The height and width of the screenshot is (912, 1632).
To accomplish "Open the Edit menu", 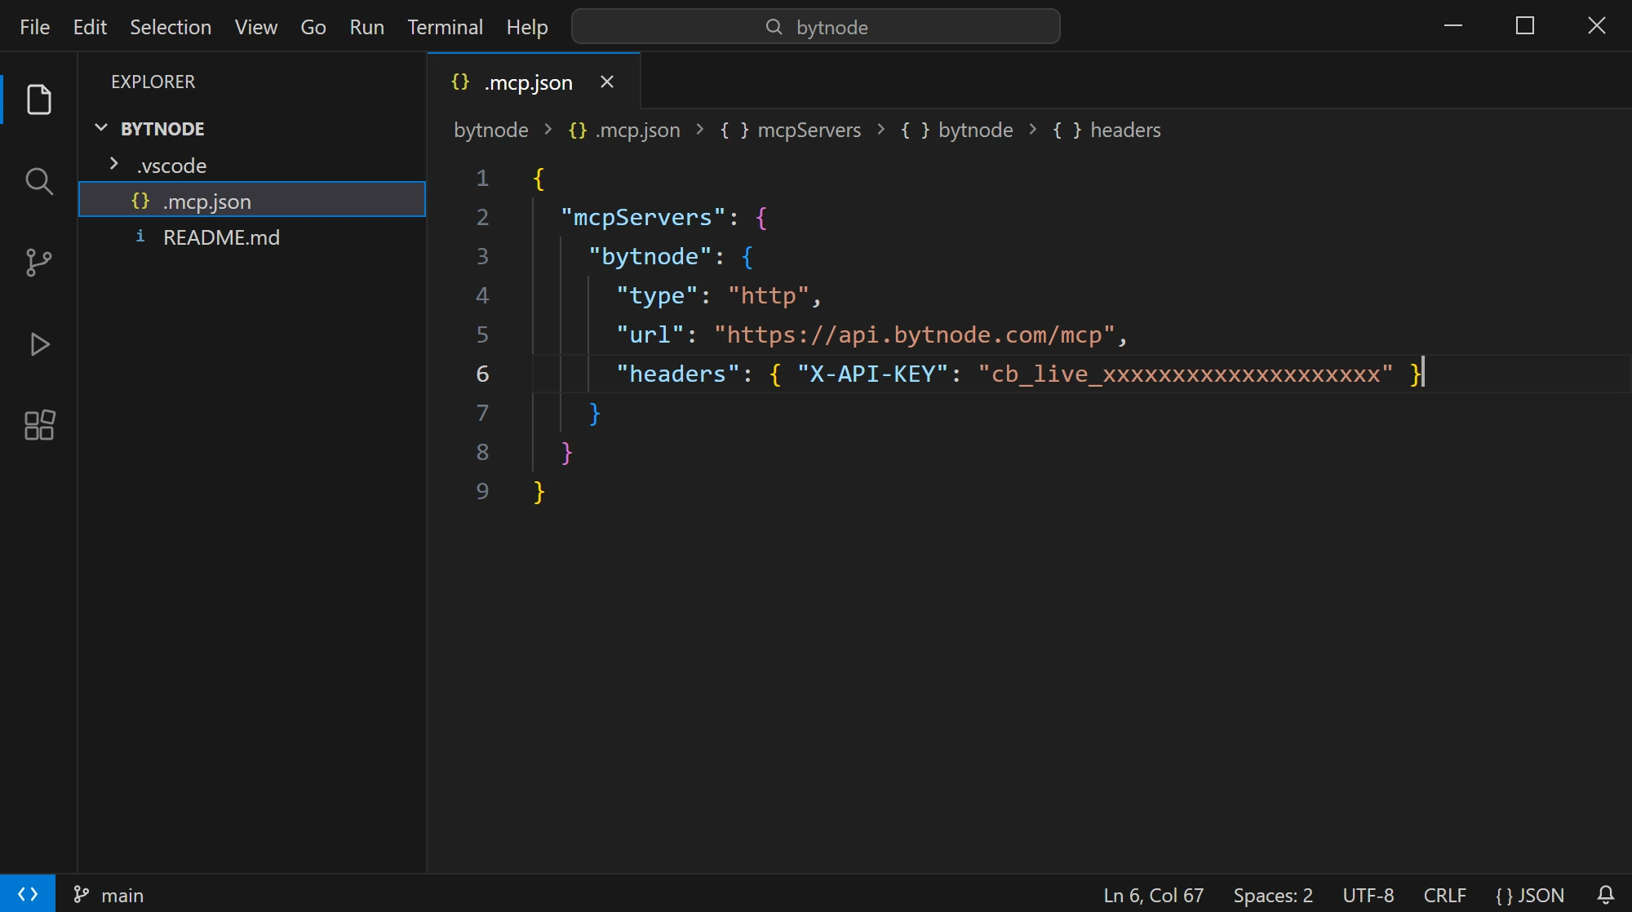I will click(x=90, y=27).
